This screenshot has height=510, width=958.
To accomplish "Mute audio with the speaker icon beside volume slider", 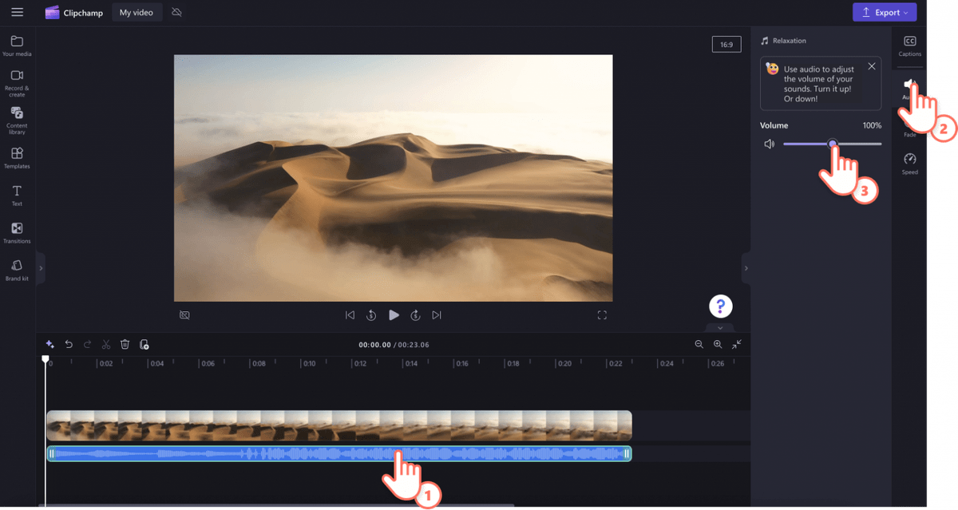I will pos(768,144).
